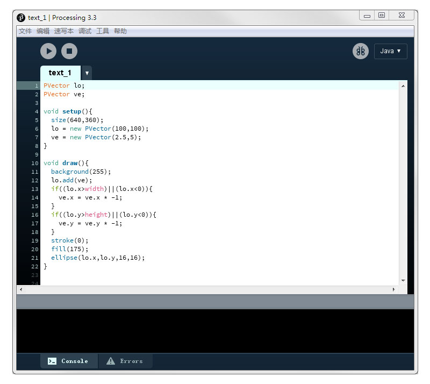Click the 'if((lo.x>width)||(lo.x<0)){' line
Screen dimensions: 430x384
tap(102, 189)
